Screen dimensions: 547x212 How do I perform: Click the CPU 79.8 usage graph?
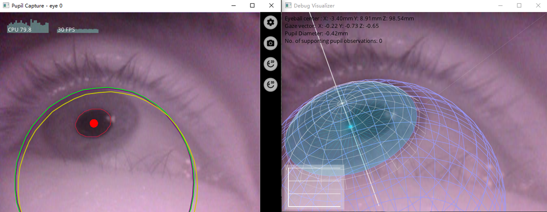(28, 26)
